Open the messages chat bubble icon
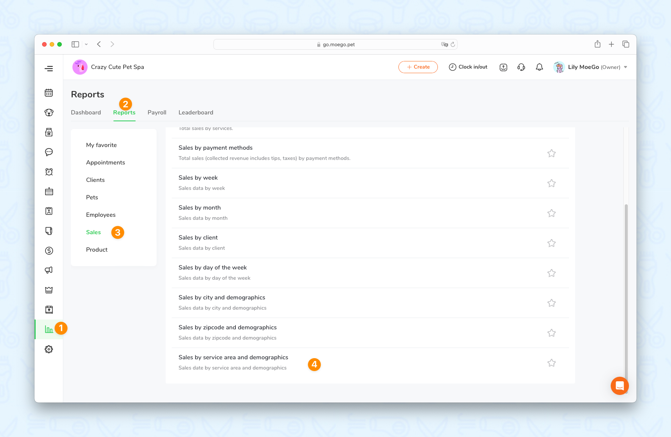This screenshot has height=437, width=671. click(49, 152)
